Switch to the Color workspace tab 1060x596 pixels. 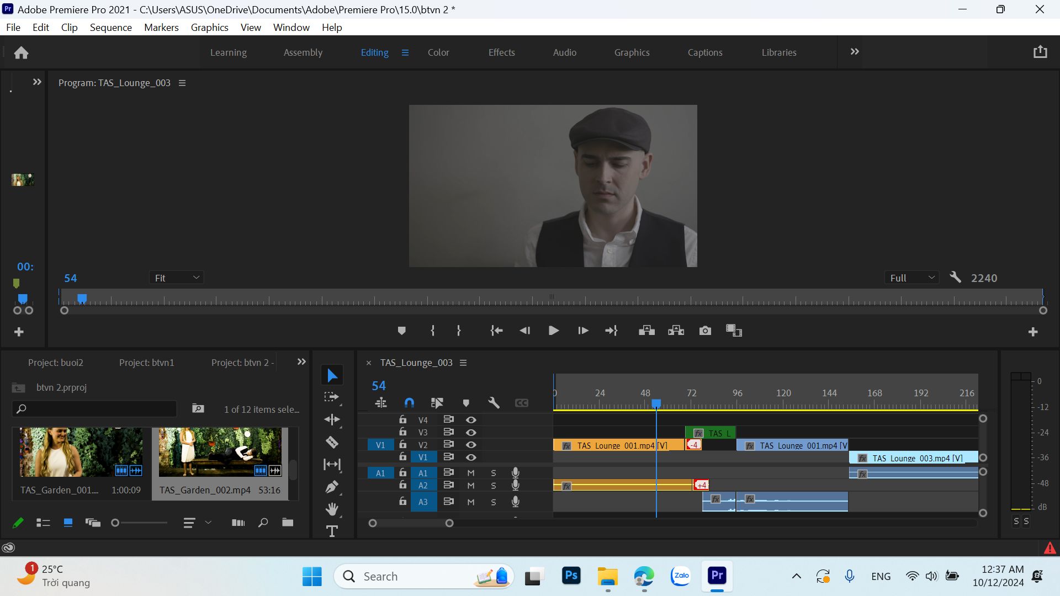(x=438, y=52)
